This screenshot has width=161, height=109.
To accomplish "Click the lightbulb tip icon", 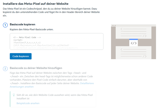I will point(14,95).
